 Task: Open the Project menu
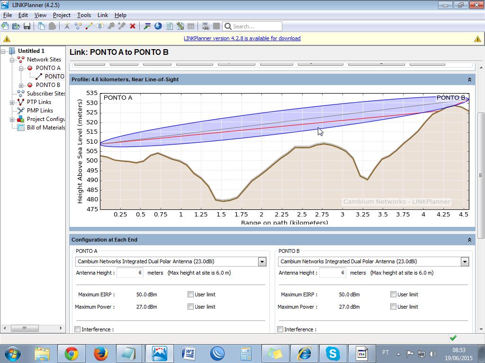point(62,15)
